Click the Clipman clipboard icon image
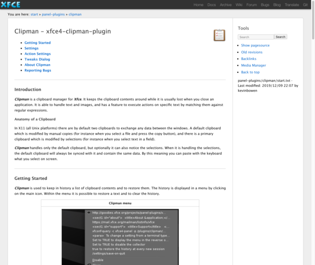The image size is (315, 265). click(x=220, y=35)
